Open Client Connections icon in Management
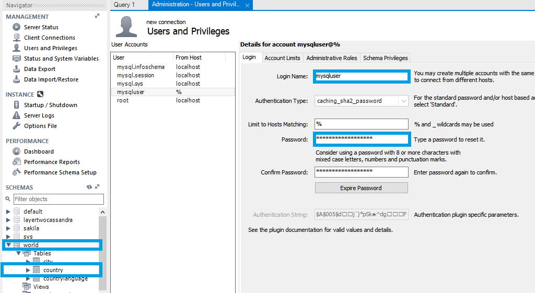 pos(16,38)
